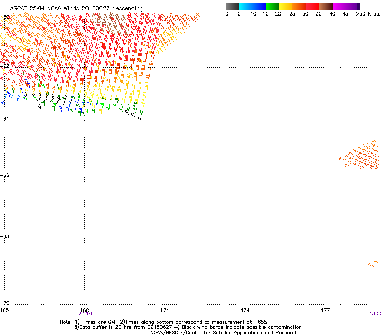Click the dark purple 45-50 knots legend segment
This screenshot has height=336, width=383.
[353, 6]
